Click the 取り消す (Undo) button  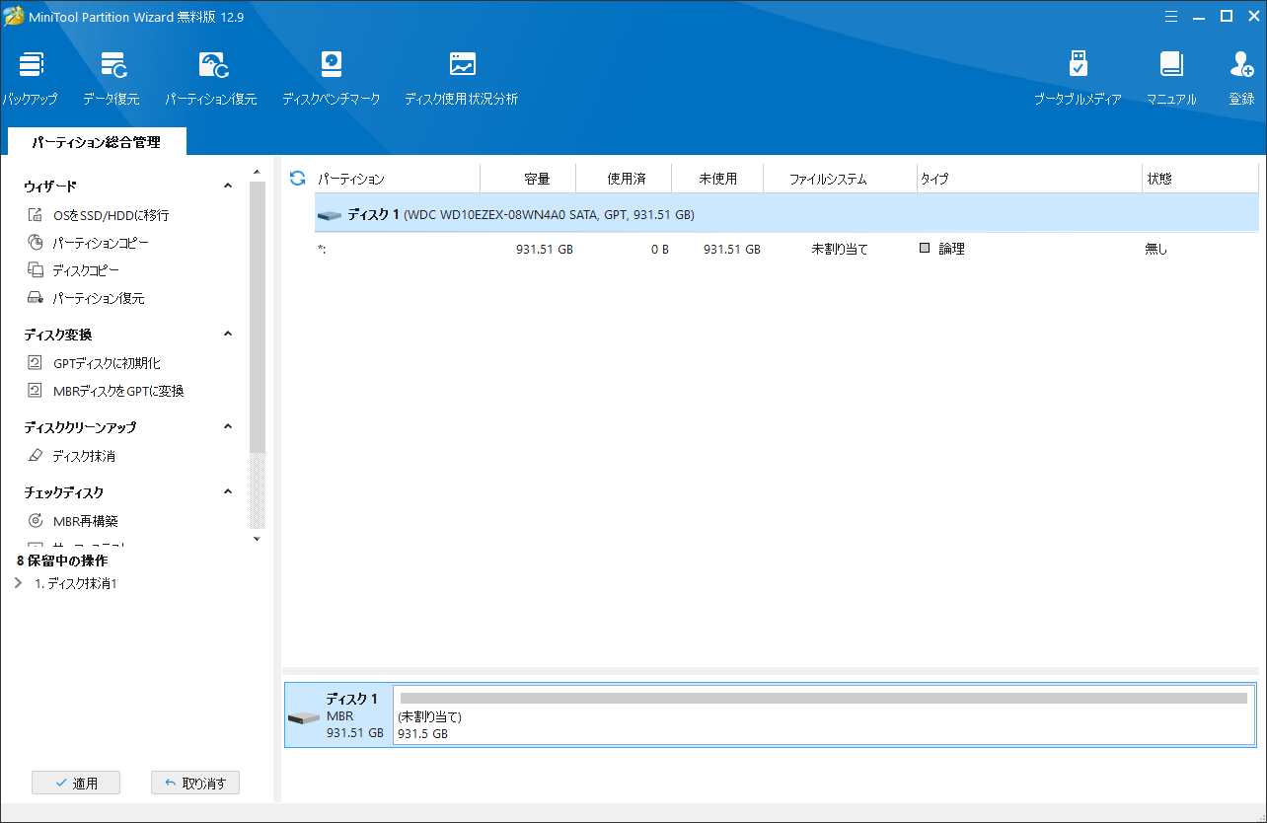pyautogui.click(x=195, y=783)
